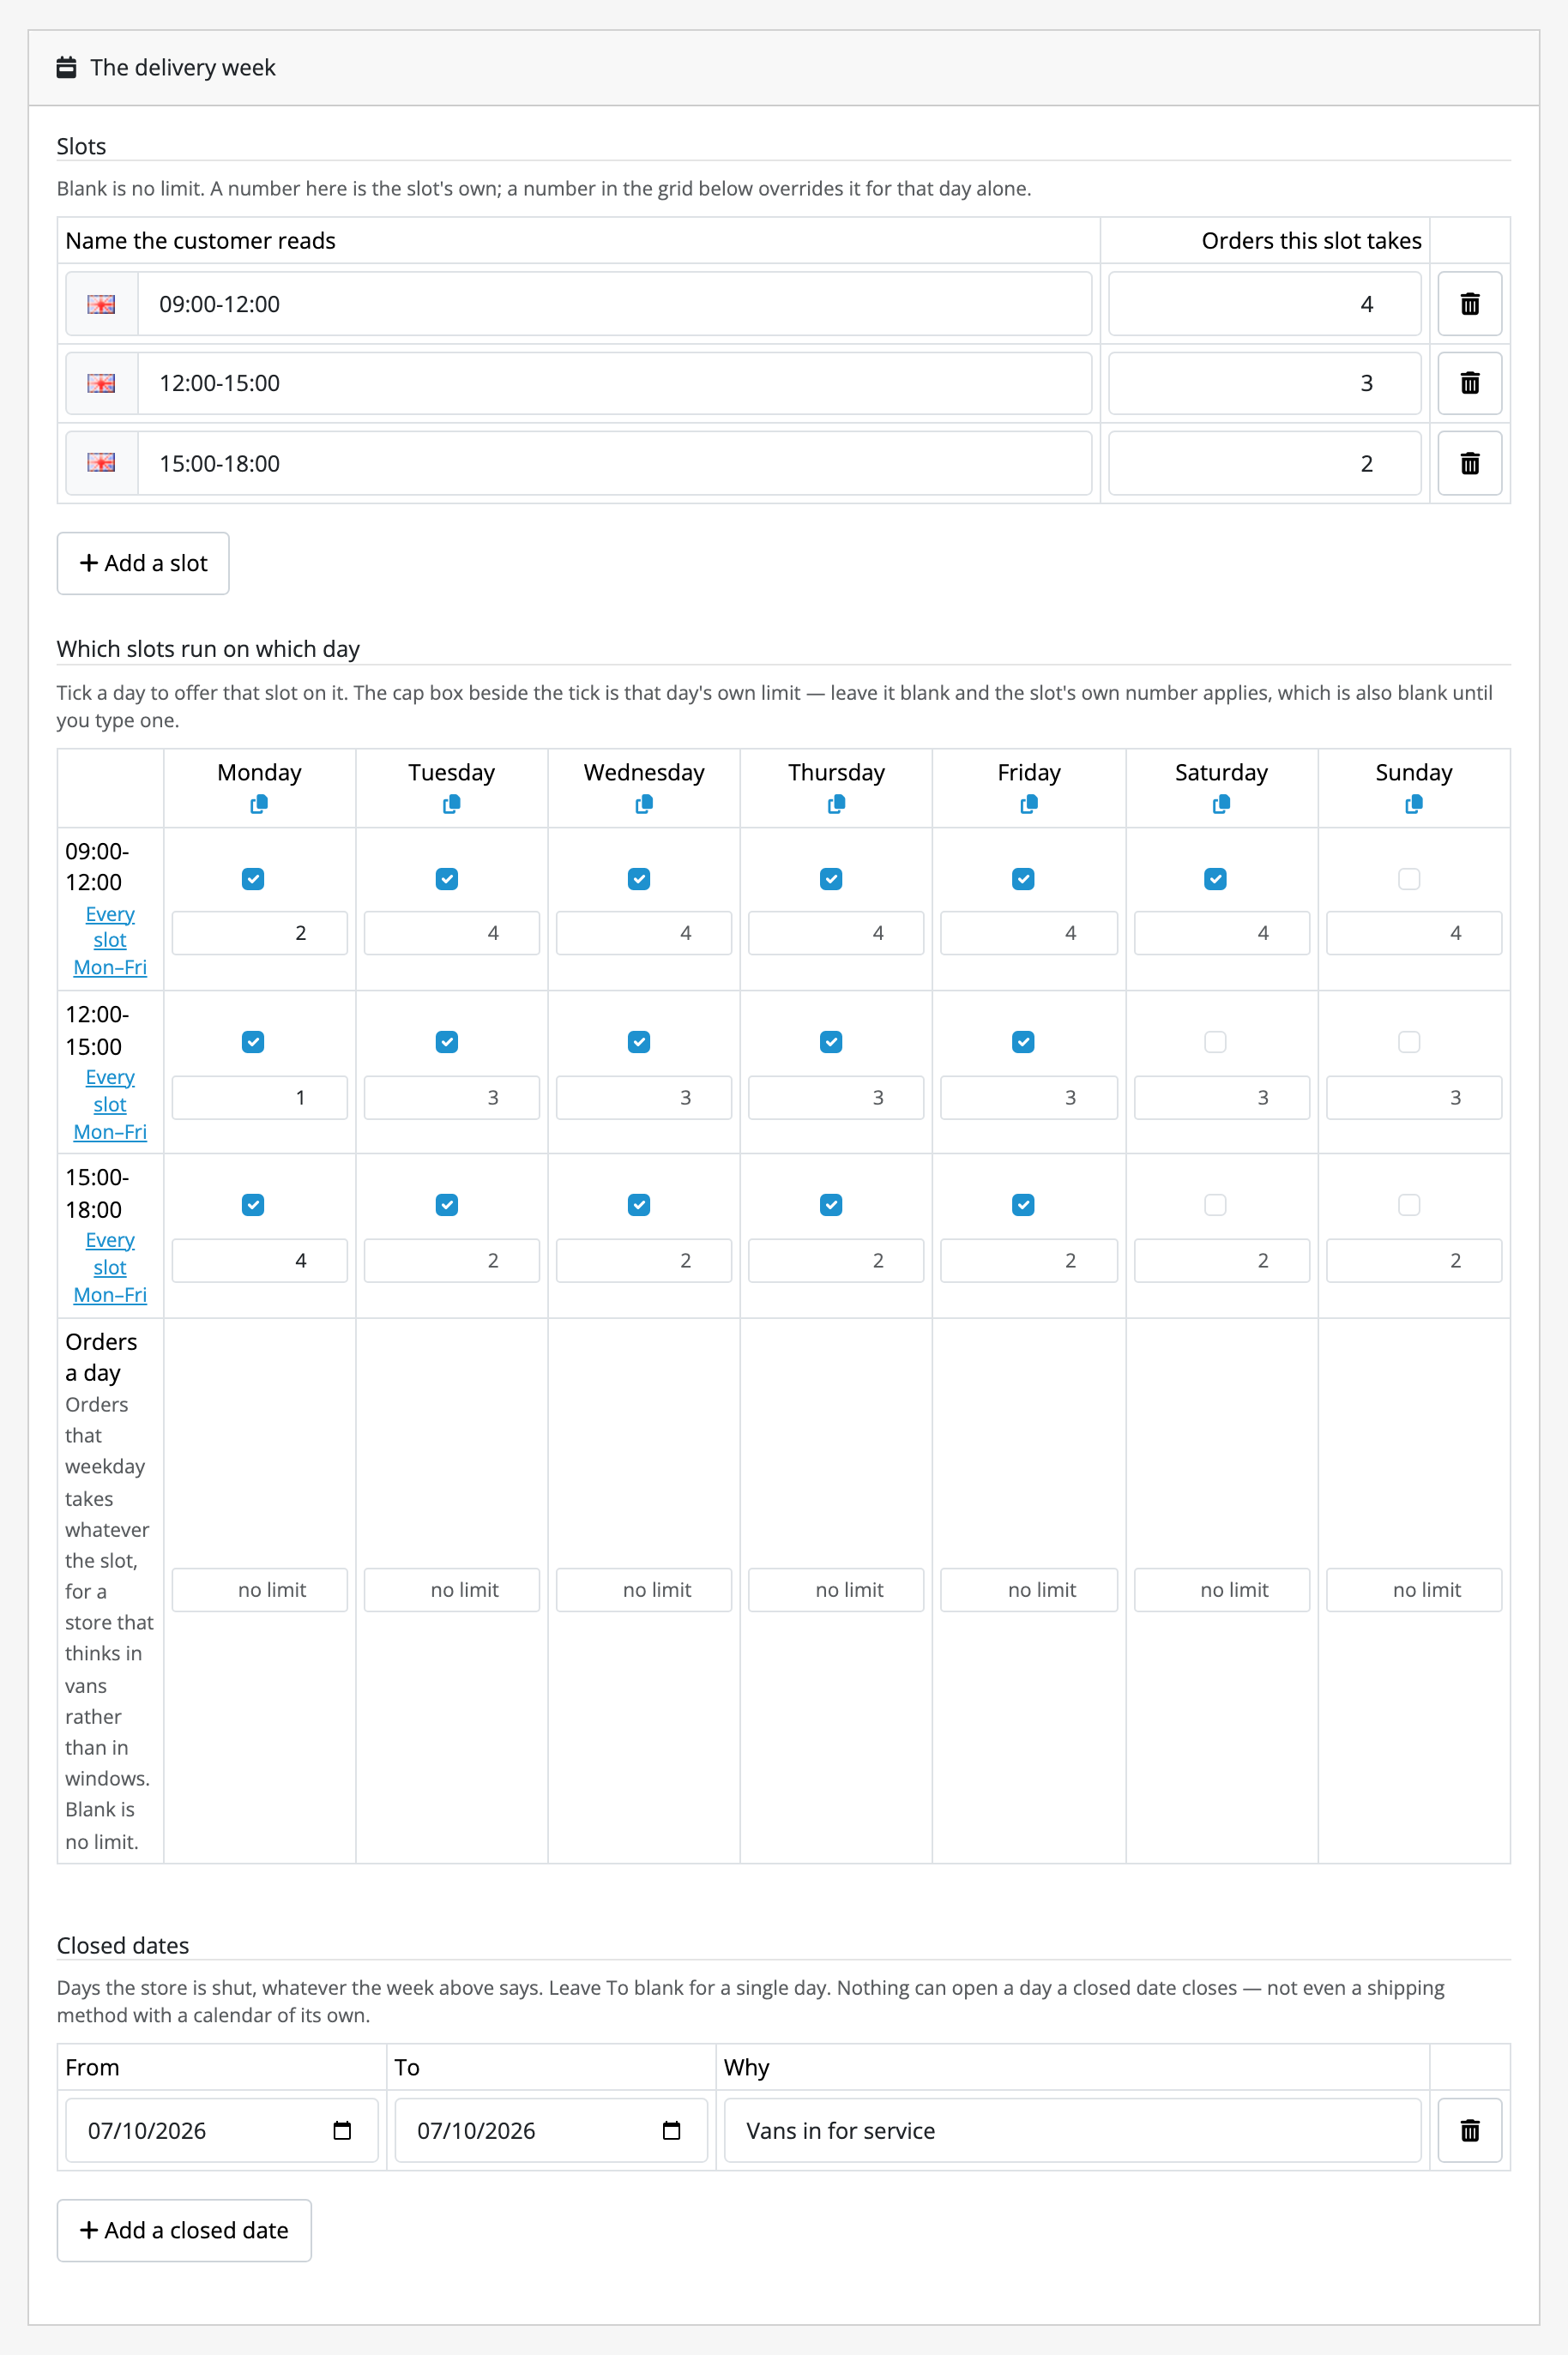Set the Orders a day limit for Tuesday
The image size is (1568, 2355).
click(x=451, y=1589)
